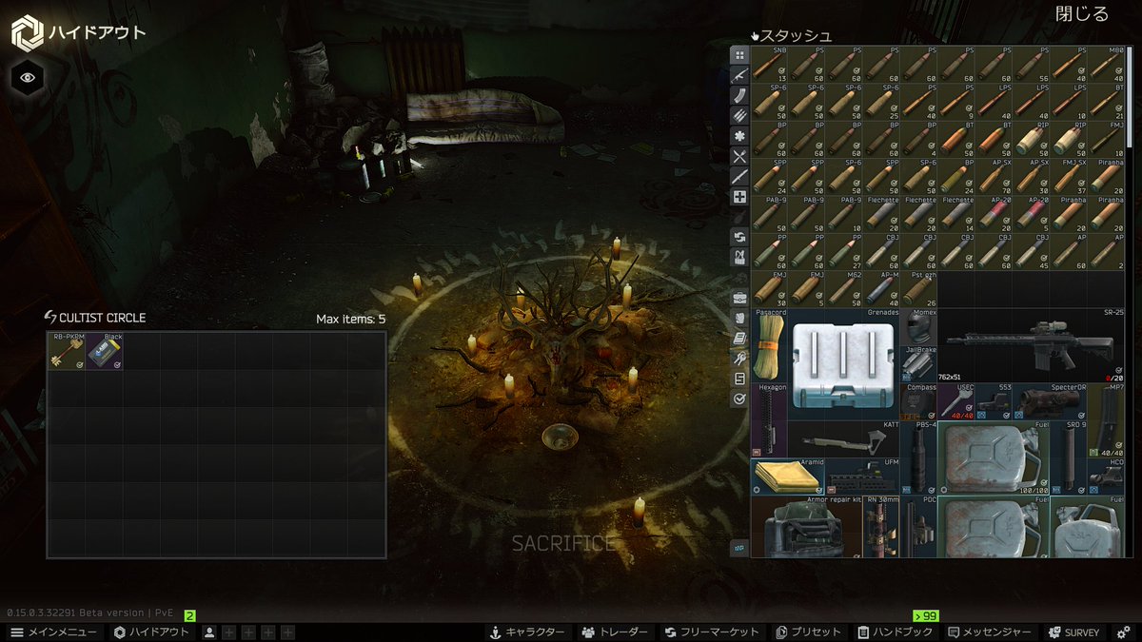Select the RN 30mm scope mount
The height and width of the screenshot is (642, 1142).
[882, 526]
